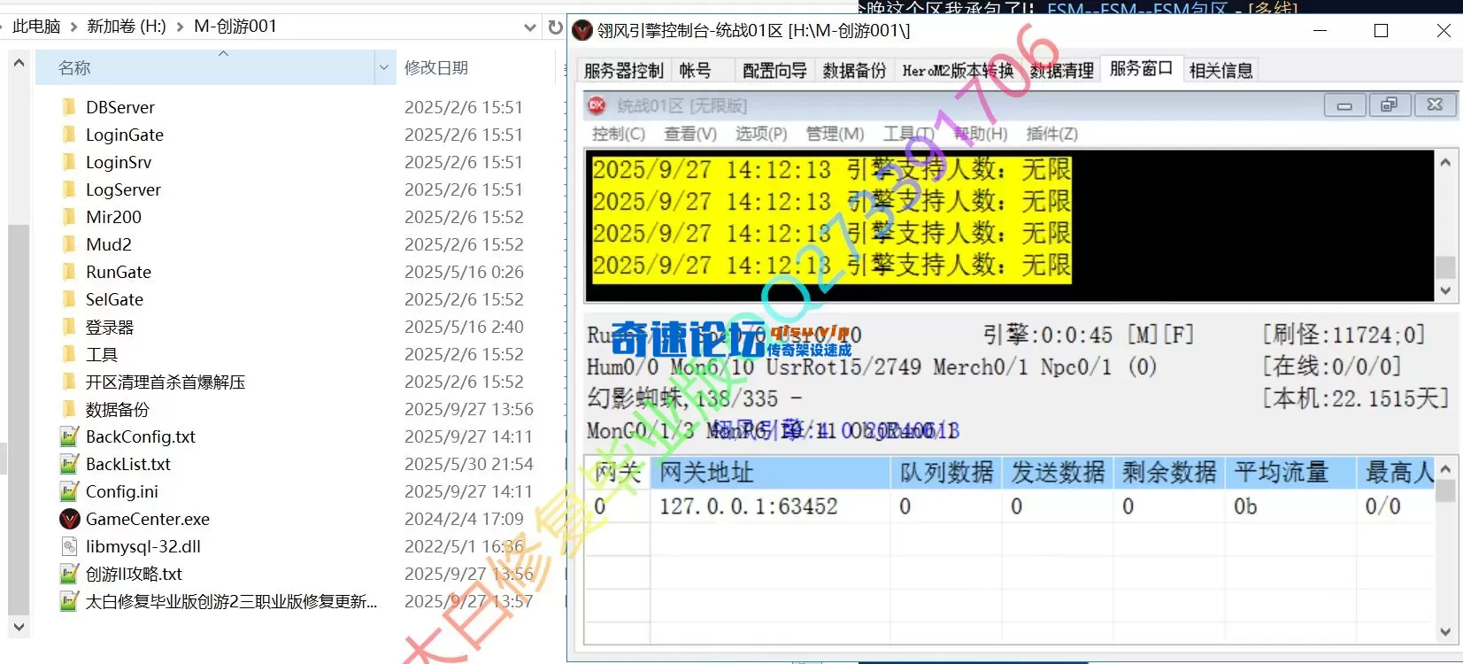Click the 剩余数据 column header
The image size is (1463, 664).
coord(1169,473)
